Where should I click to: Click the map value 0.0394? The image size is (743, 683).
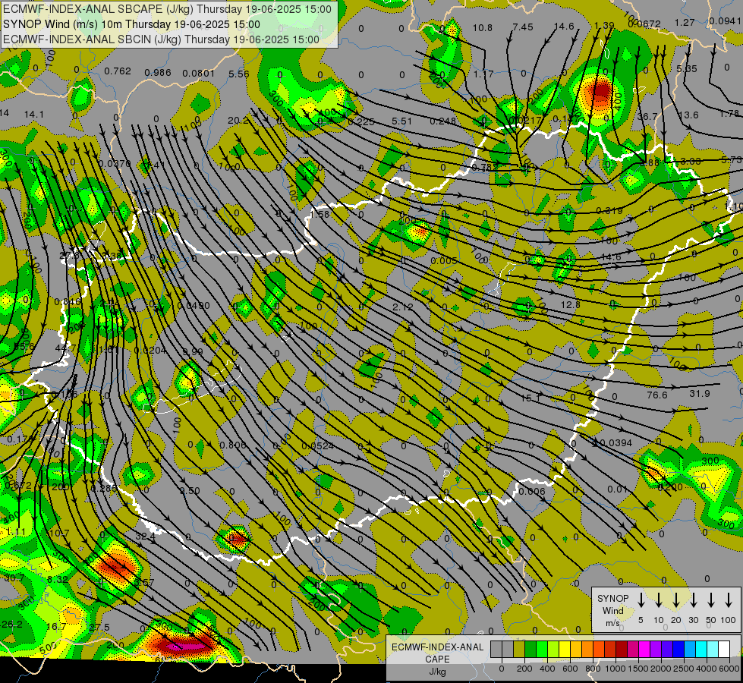616,442
